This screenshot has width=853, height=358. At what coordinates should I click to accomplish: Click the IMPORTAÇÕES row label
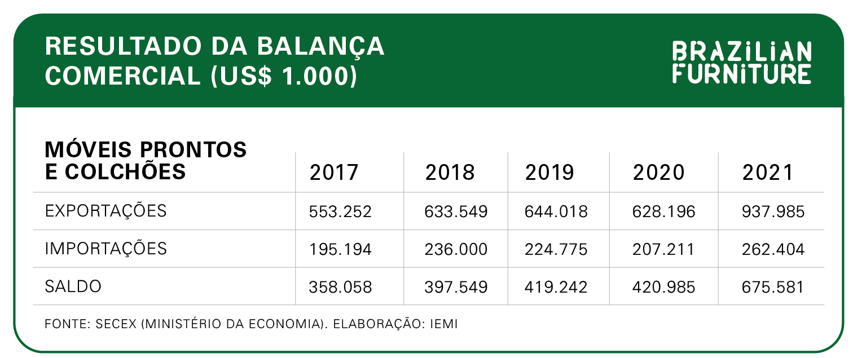[106, 249]
